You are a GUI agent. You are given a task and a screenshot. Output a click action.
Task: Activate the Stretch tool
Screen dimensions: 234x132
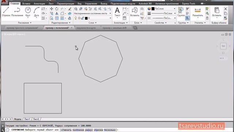[52, 18]
